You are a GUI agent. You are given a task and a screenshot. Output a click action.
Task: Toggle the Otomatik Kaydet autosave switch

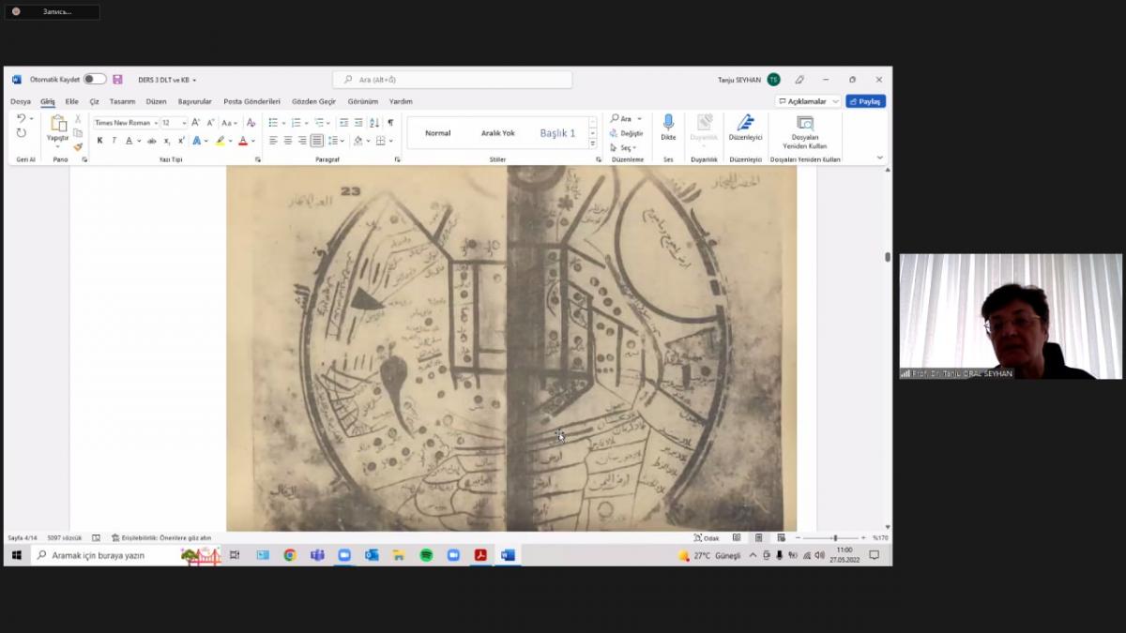coord(95,80)
